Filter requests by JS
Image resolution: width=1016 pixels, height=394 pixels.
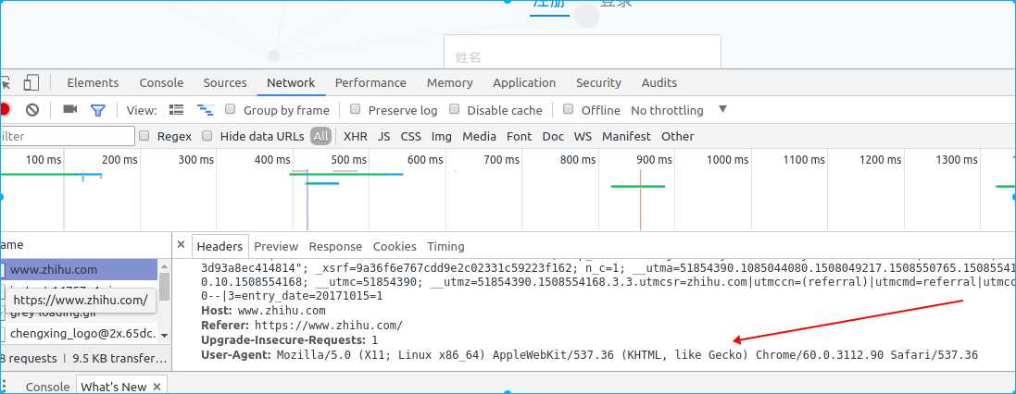click(384, 137)
